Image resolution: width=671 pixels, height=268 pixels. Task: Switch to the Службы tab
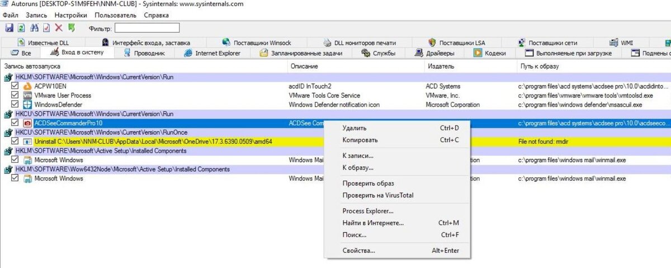tap(379, 53)
